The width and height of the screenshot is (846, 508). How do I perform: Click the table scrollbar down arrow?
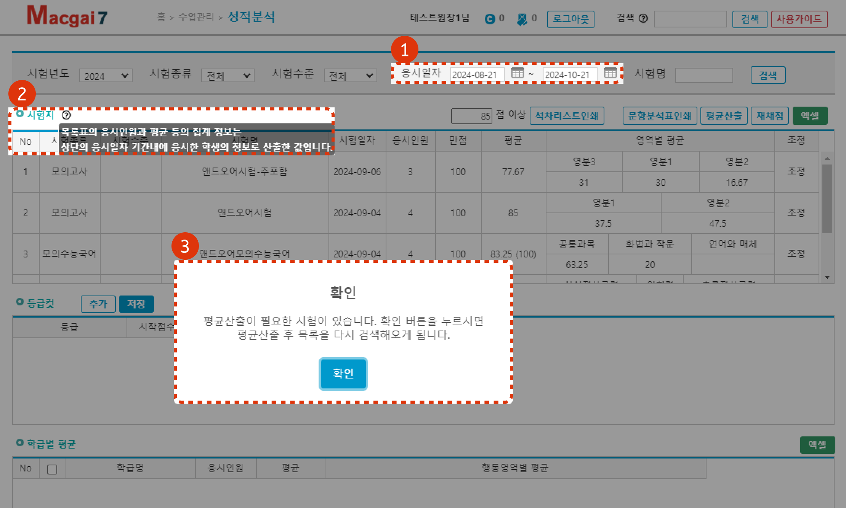click(x=827, y=277)
